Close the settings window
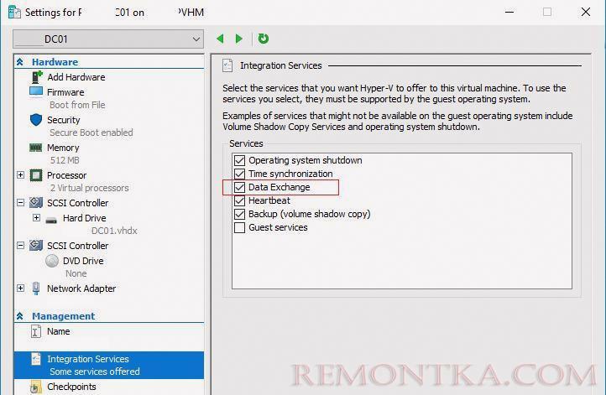 coord(586,12)
